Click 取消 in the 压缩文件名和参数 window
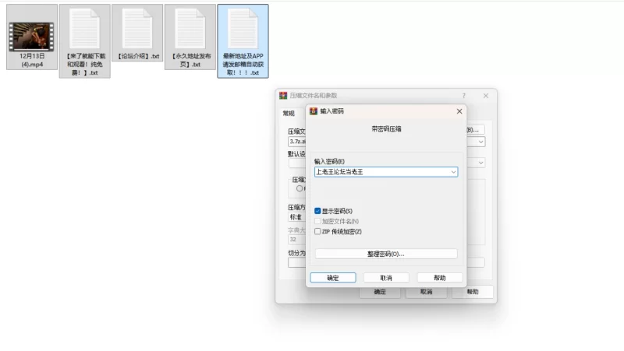 click(x=426, y=292)
